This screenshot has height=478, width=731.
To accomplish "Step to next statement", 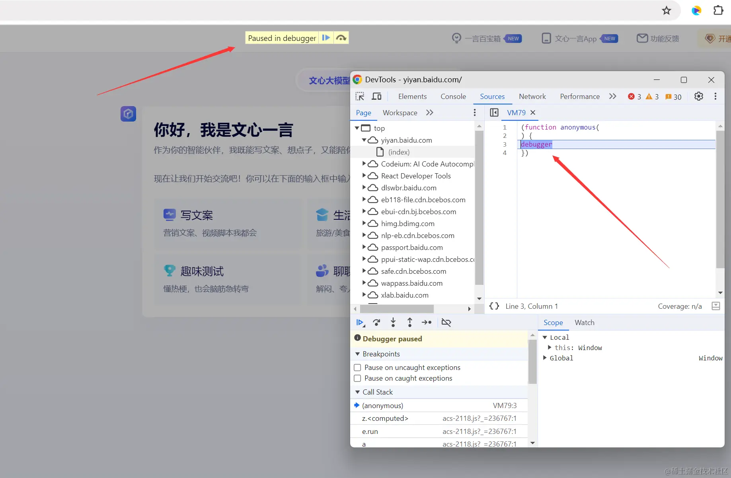I will [427, 322].
